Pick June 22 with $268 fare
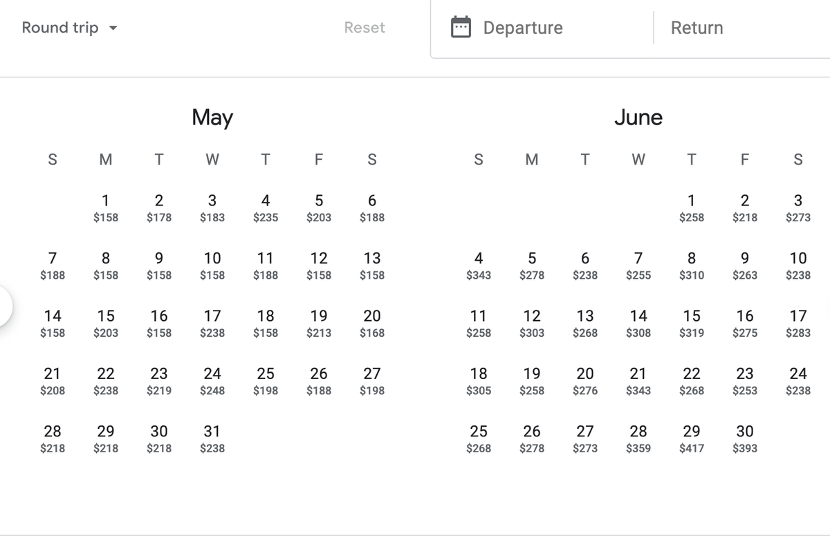Viewport: 830px width, 536px height. tap(692, 380)
